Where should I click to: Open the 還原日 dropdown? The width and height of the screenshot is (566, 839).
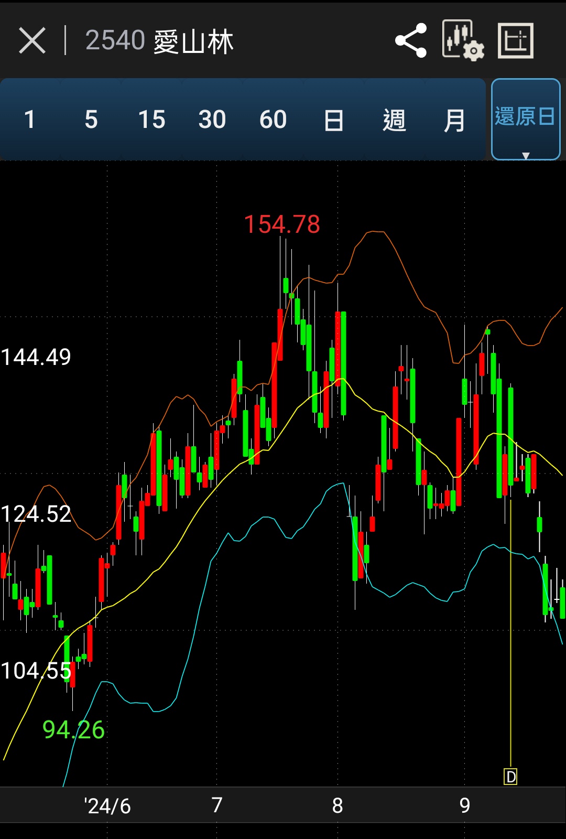526,119
